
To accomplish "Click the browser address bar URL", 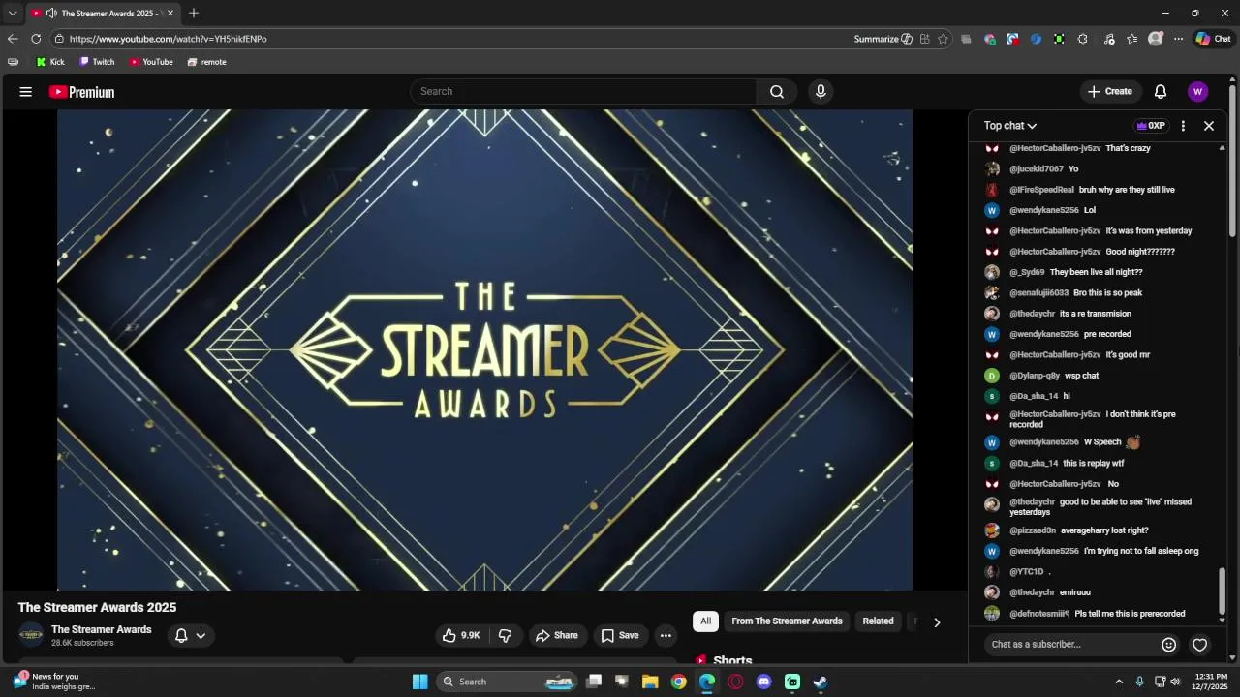I will [x=168, y=39].
